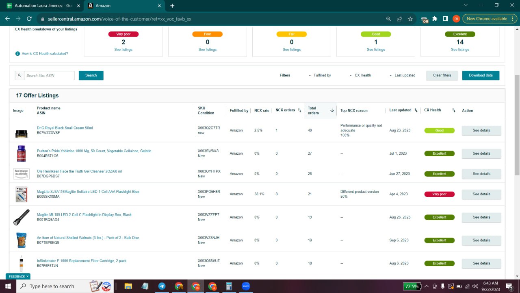Show hidden system tray icons

coord(427,286)
